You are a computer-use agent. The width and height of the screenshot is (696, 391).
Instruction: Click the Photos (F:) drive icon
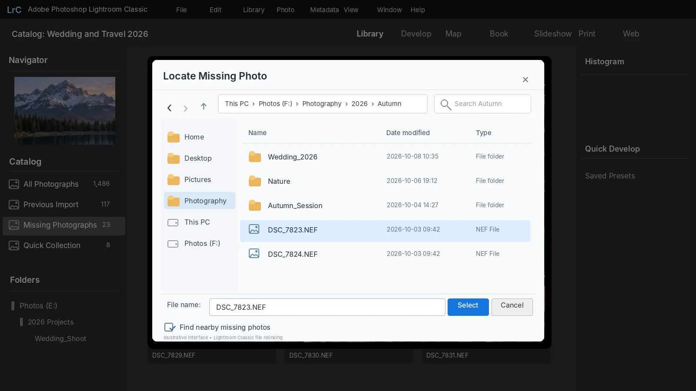coord(173,244)
